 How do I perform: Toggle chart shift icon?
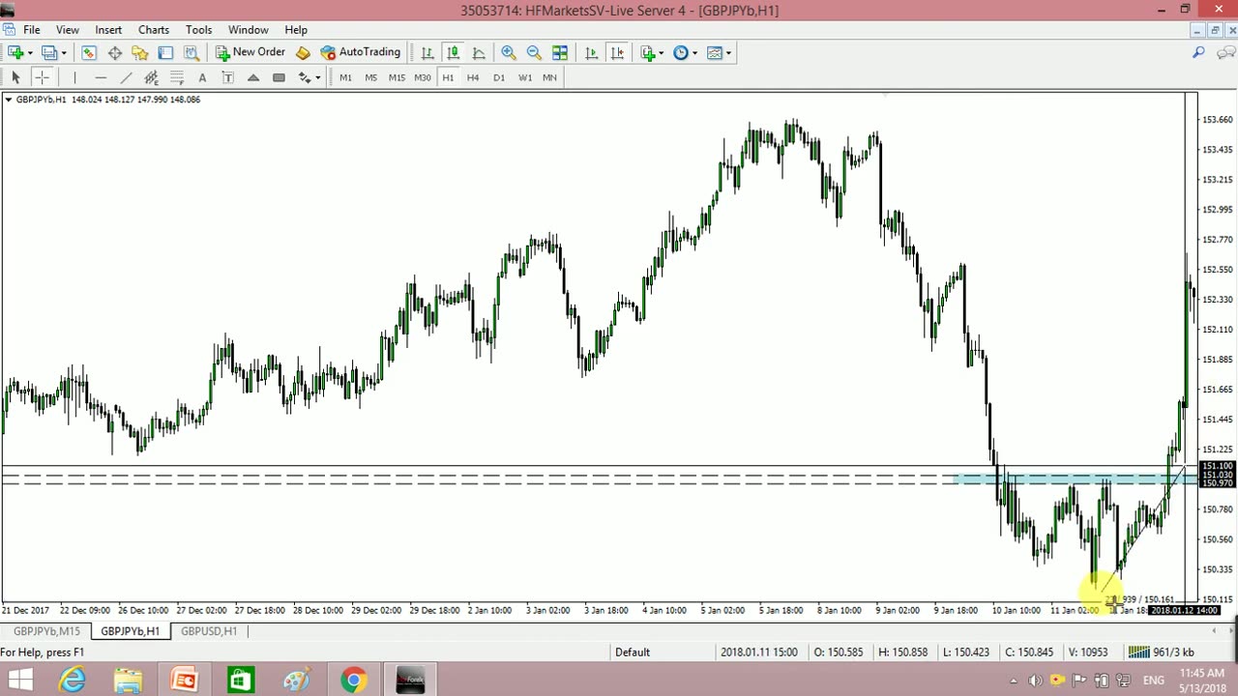617,52
